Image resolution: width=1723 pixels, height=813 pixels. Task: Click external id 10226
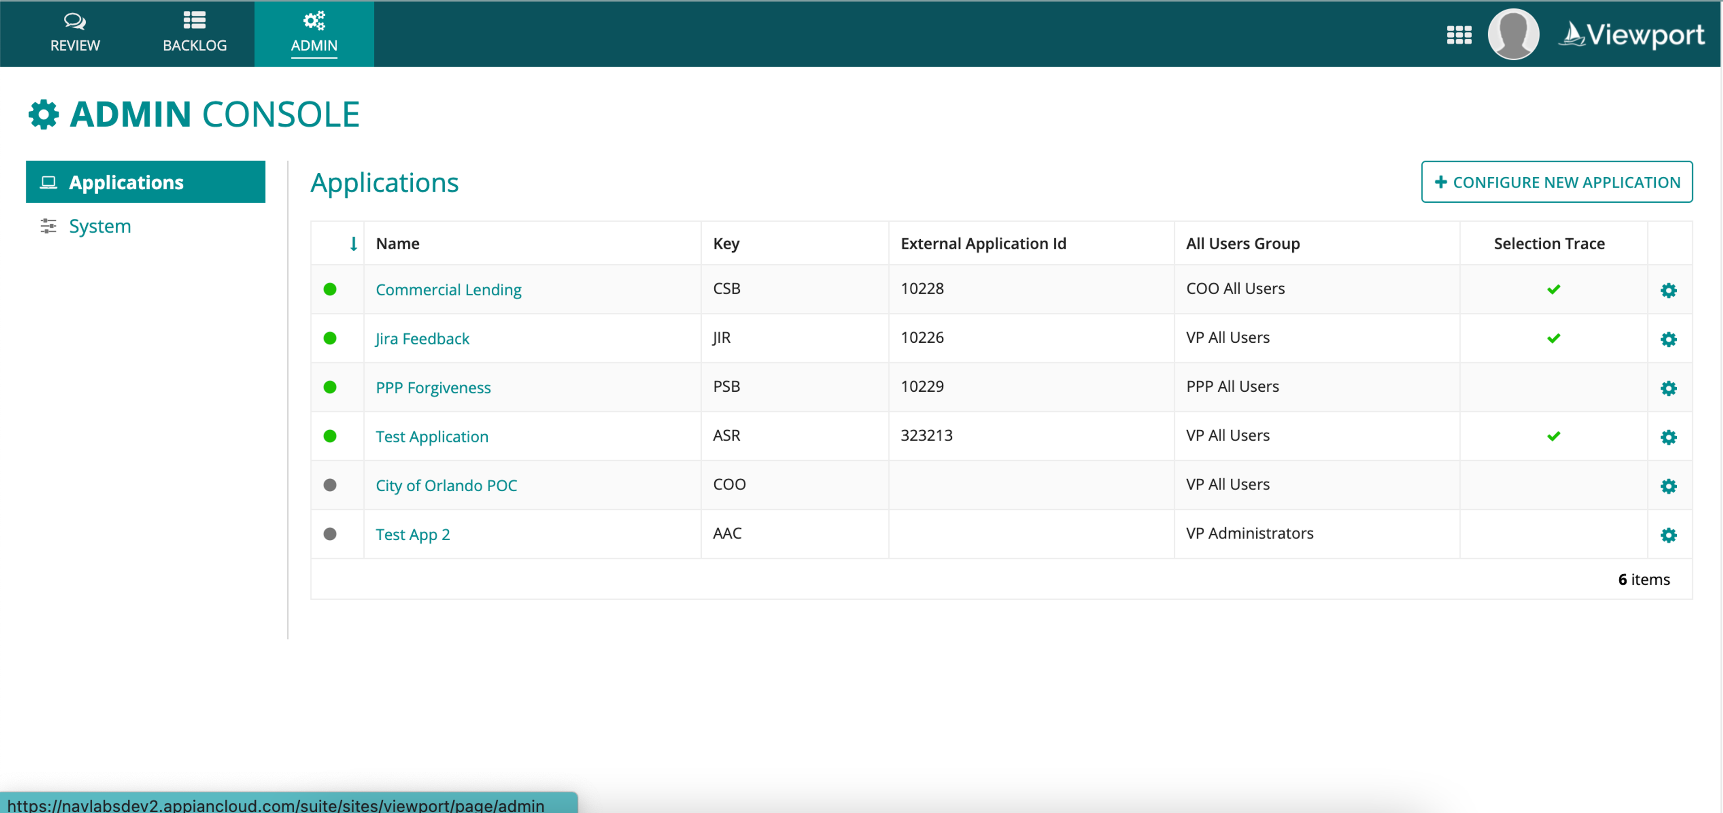(922, 337)
